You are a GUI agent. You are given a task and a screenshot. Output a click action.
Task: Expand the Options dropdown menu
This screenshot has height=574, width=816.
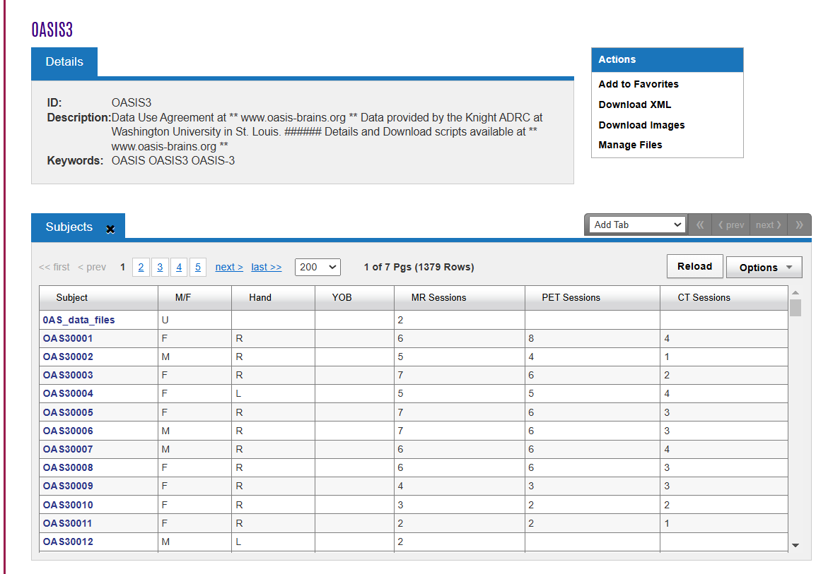(x=764, y=268)
